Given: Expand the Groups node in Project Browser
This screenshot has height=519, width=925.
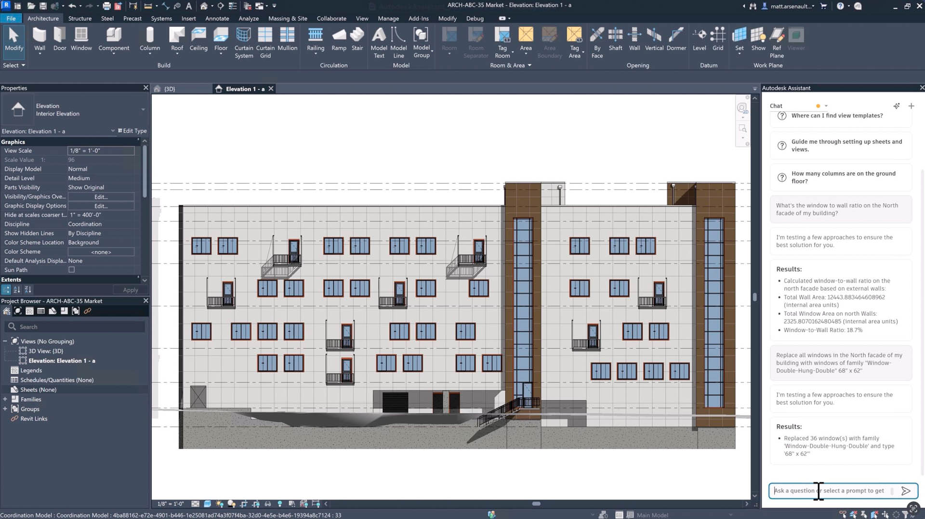Looking at the screenshot, I should 5,409.
